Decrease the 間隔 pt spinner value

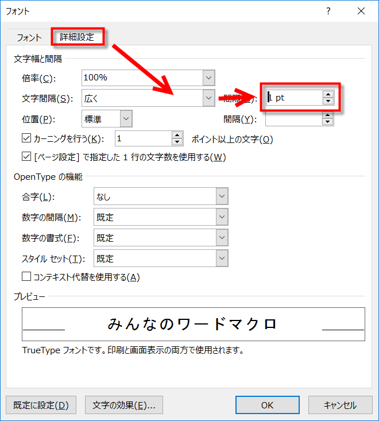pyautogui.click(x=328, y=102)
